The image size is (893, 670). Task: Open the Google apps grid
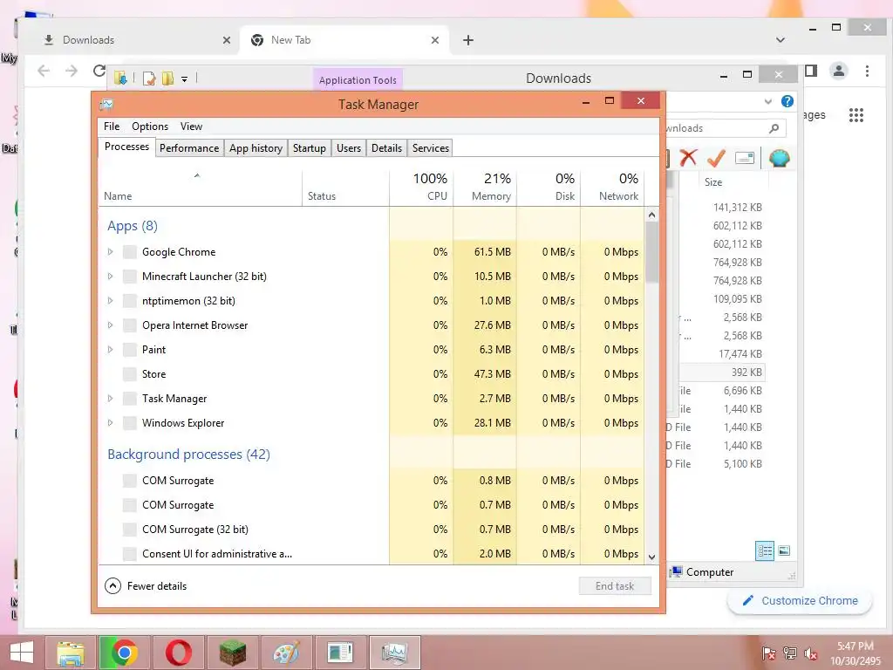(x=856, y=115)
